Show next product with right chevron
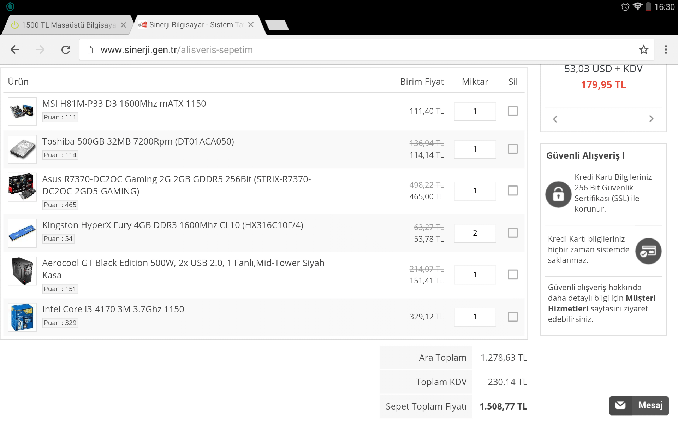 point(651,119)
